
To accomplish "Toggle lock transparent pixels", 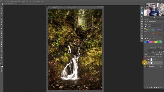I will (x=147, y=57).
